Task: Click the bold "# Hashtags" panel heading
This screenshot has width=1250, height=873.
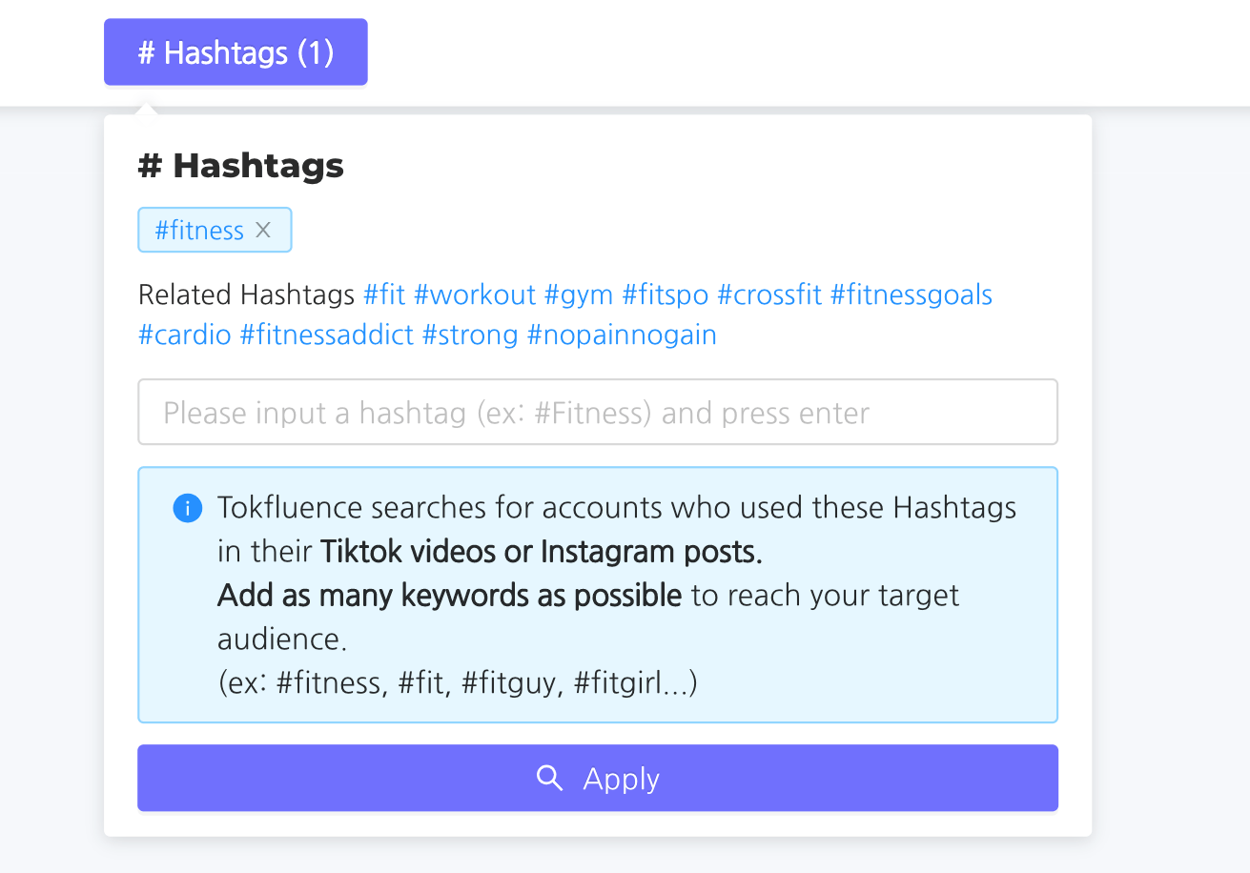Action: (x=241, y=166)
